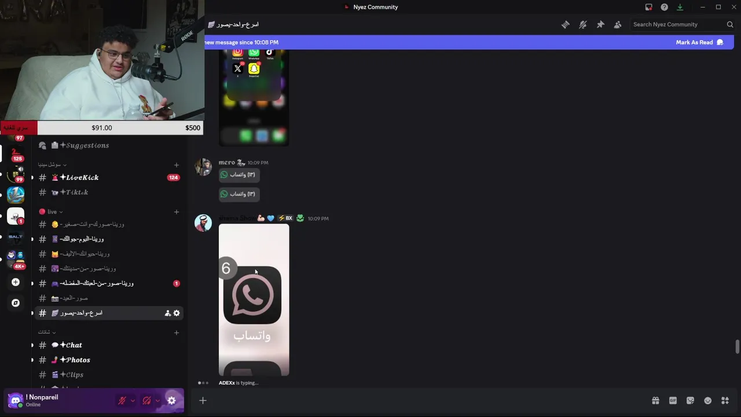Click Add a Server plus icon
Image resolution: width=741 pixels, height=417 pixels.
[16, 282]
